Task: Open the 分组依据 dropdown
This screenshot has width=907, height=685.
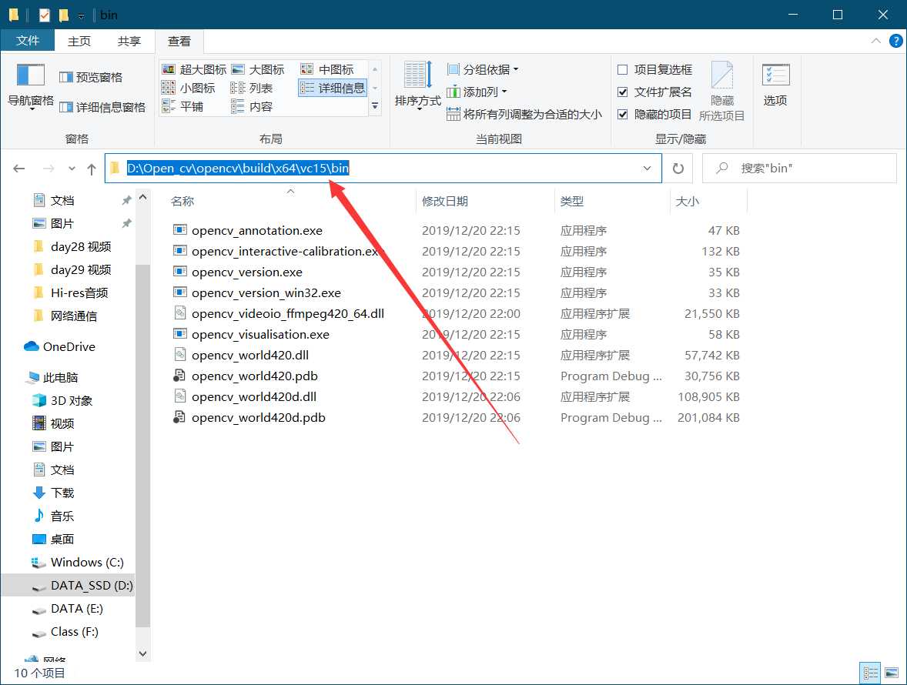Action: pyautogui.click(x=483, y=69)
